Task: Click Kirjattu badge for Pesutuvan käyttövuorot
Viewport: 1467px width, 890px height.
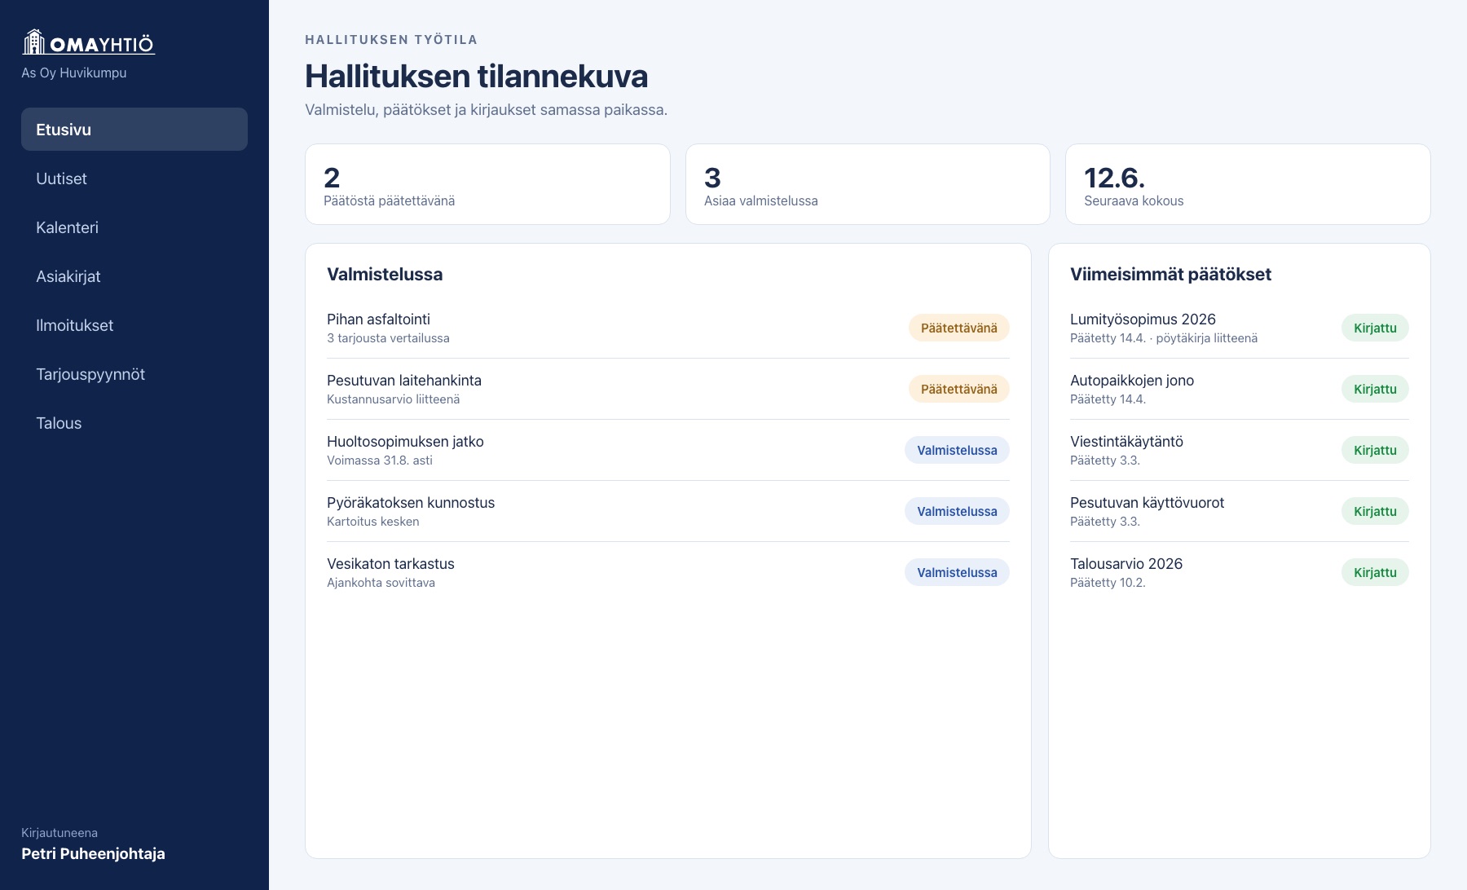Action: tap(1375, 511)
